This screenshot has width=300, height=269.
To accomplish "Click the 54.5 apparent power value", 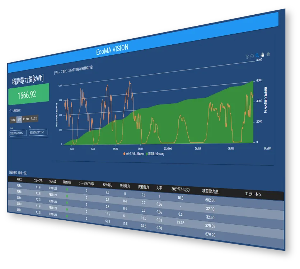I will (144, 226).
